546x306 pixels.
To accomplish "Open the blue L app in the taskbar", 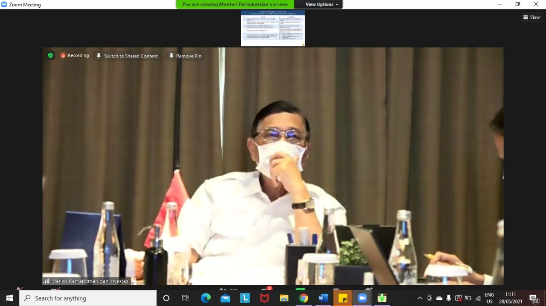I will point(245,298).
